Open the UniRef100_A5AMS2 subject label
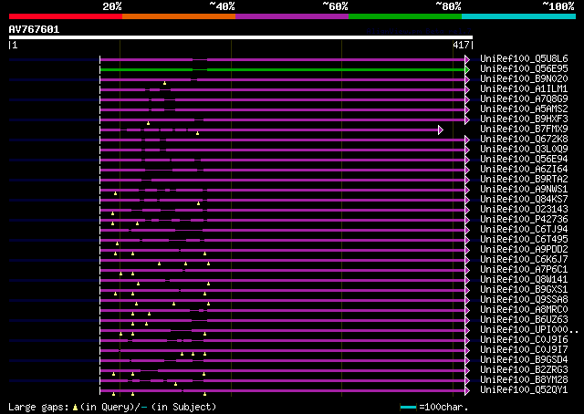The image size is (584, 414). click(x=524, y=109)
